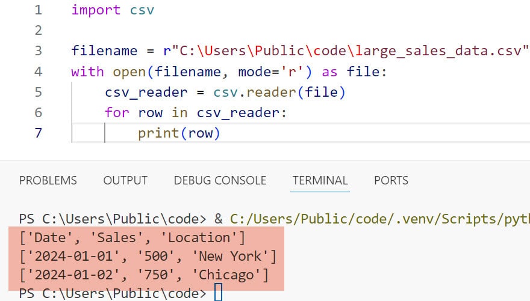Image resolution: width=530 pixels, height=301 pixels.
Task: Switch to the PORTS tab
Action: 391,180
